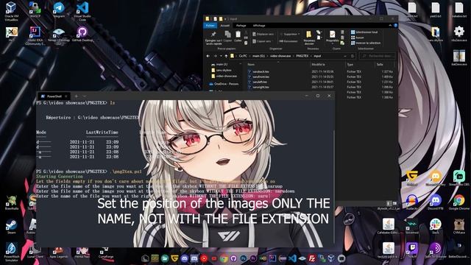
Task: Launch Streamlabs OBS desktop shortcut
Action: click(x=459, y=178)
